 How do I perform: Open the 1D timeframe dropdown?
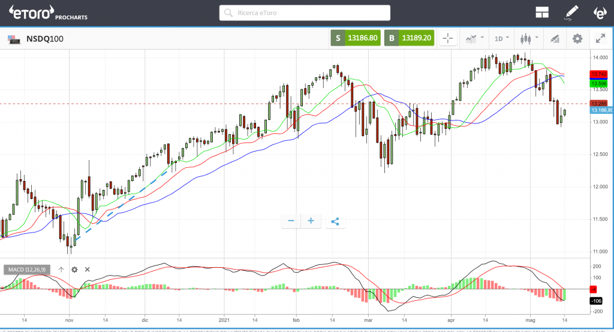tap(502, 38)
